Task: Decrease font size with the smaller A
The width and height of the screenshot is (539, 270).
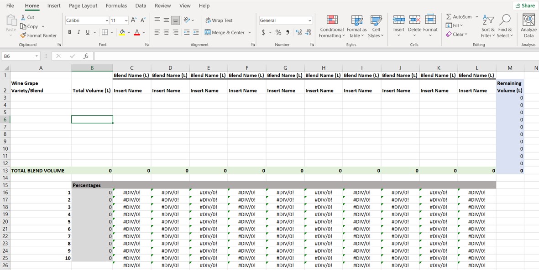Action: click(143, 20)
